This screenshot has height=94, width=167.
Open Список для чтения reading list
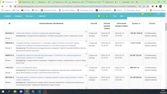click(x=158, y=10)
